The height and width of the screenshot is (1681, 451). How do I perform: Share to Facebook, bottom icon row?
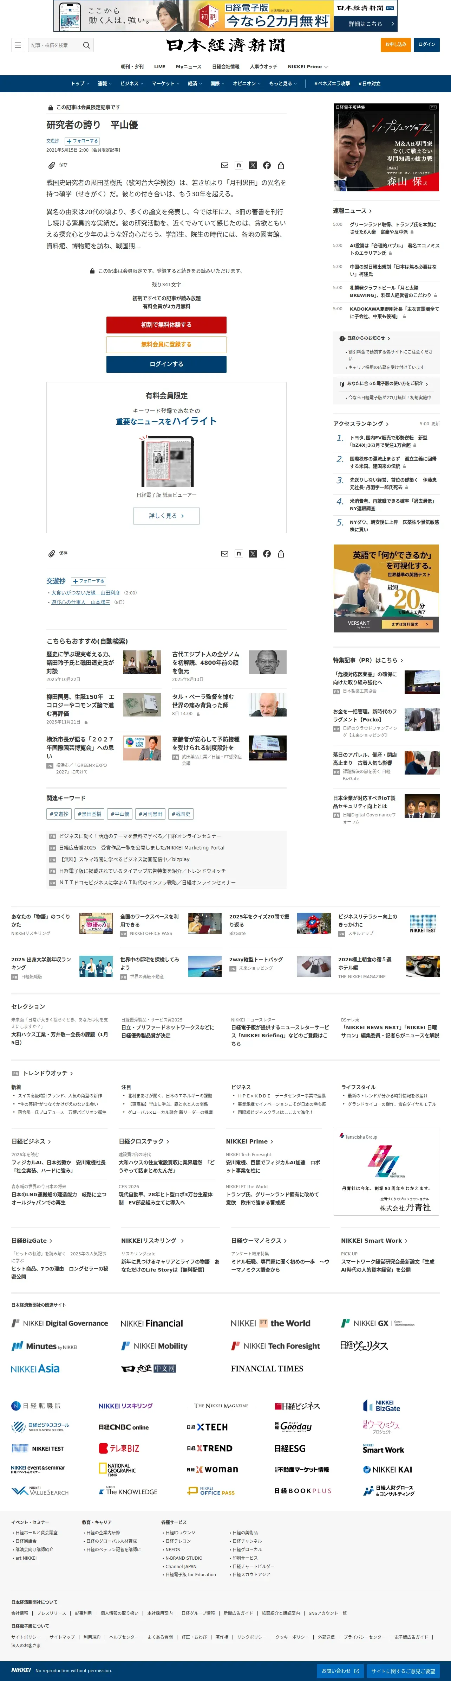pos(267,553)
